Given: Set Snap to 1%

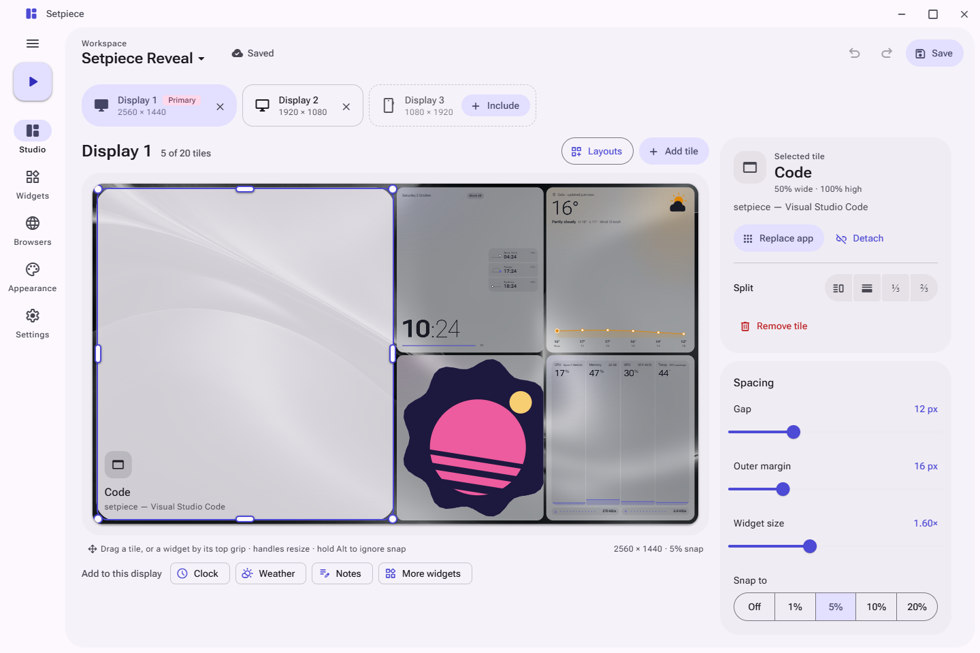Looking at the screenshot, I should (795, 607).
